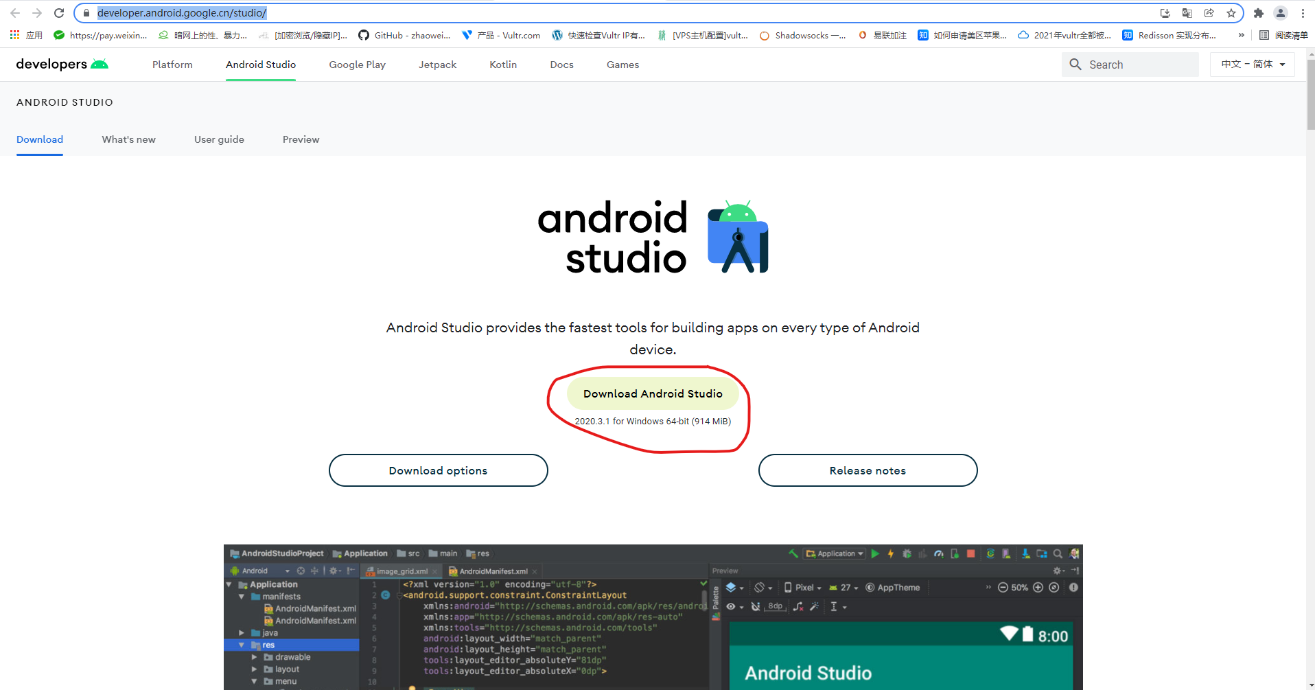Open the 中文 – 简体 language dropdown
The width and height of the screenshot is (1315, 690).
click(x=1253, y=65)
